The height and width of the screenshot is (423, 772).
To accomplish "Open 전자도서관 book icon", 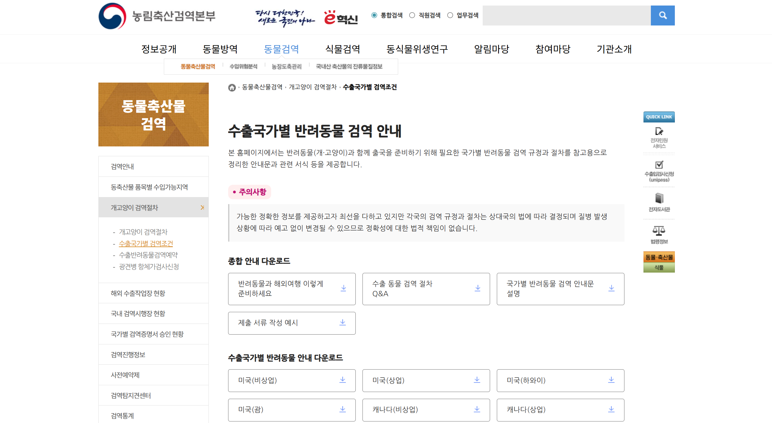I will 659,198.
